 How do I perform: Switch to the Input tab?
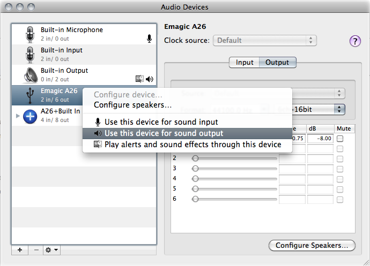point(244,63)
